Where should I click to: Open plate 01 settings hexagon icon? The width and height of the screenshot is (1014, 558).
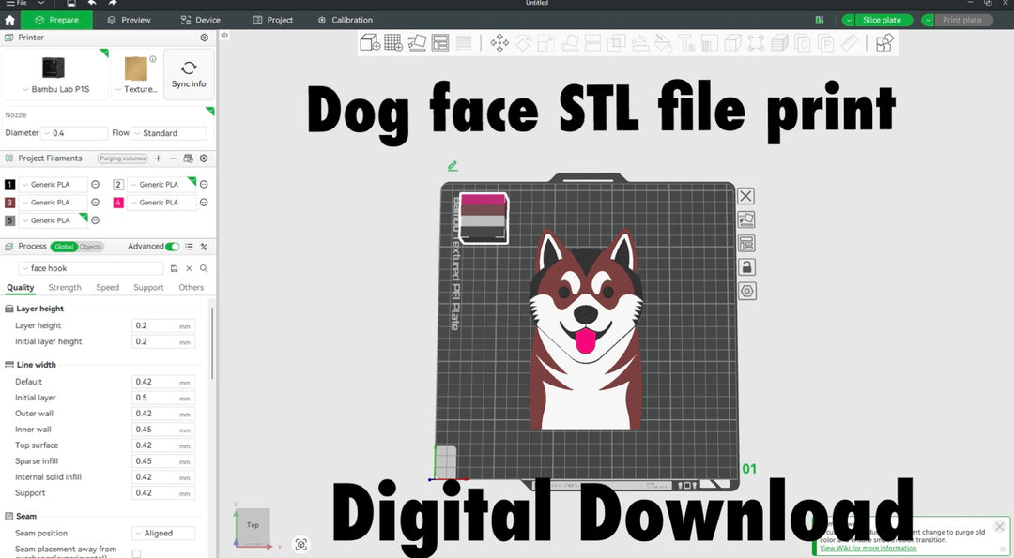point(747,292)
